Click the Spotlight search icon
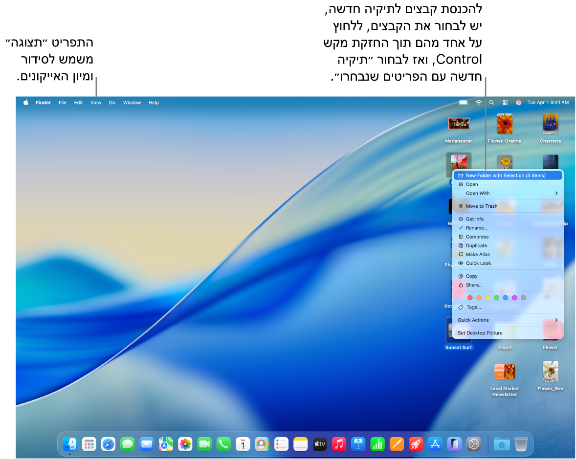The height and width of the screenshot is (459, 576). [491, 103]
